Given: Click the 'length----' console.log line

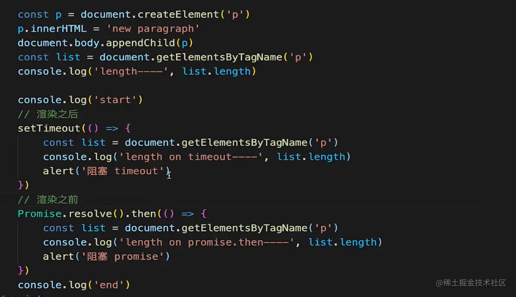Looking at the screenshot, I should click(137, 71).
